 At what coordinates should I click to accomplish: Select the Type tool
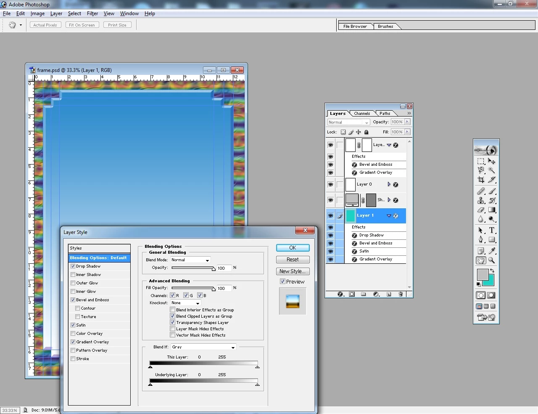492,230
